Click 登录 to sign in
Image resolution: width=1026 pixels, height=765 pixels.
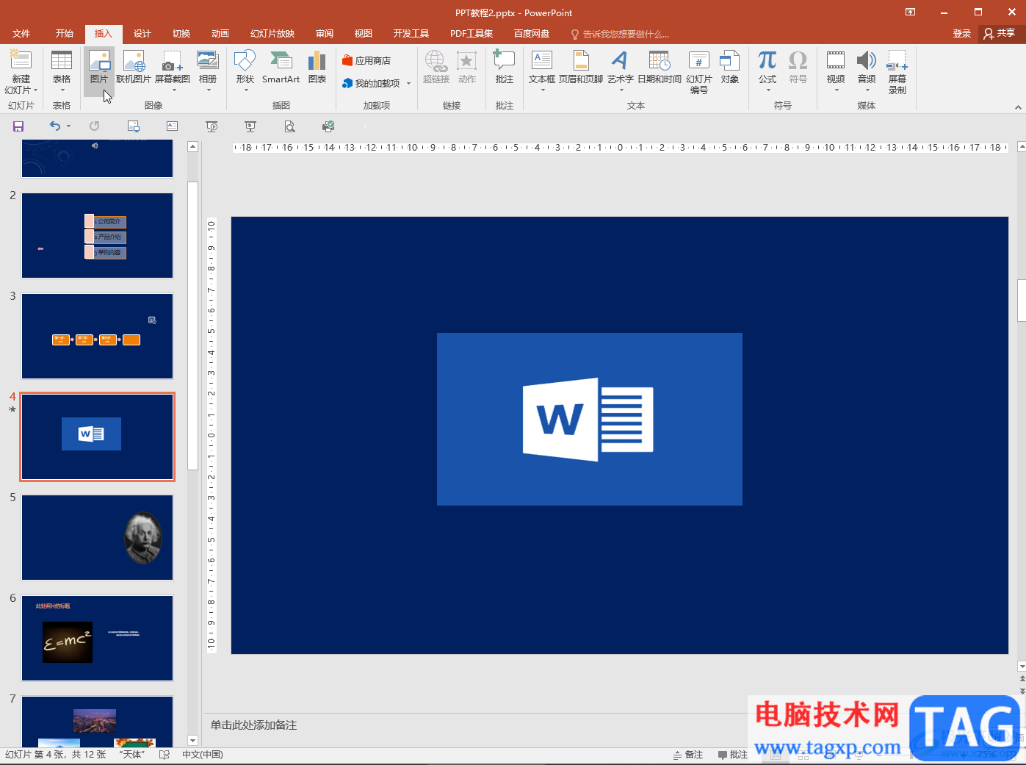[x=962, y=34]
